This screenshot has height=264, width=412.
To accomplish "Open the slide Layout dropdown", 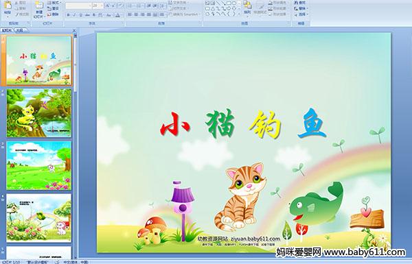I will (54, 3).
